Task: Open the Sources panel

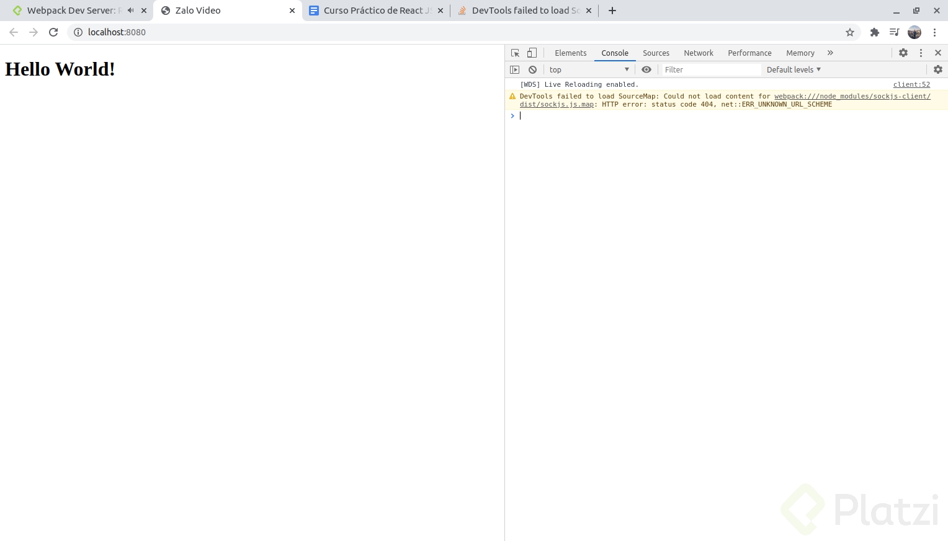Action: pyautogui.click(x=656, y=53)
